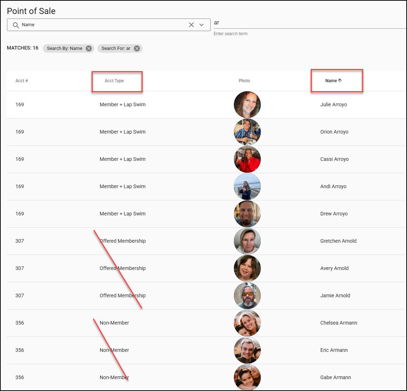Open Orion Arroyo's profile photo
Image resolution: width=407 pixels, height=391 pixels.
click(247, 132)
